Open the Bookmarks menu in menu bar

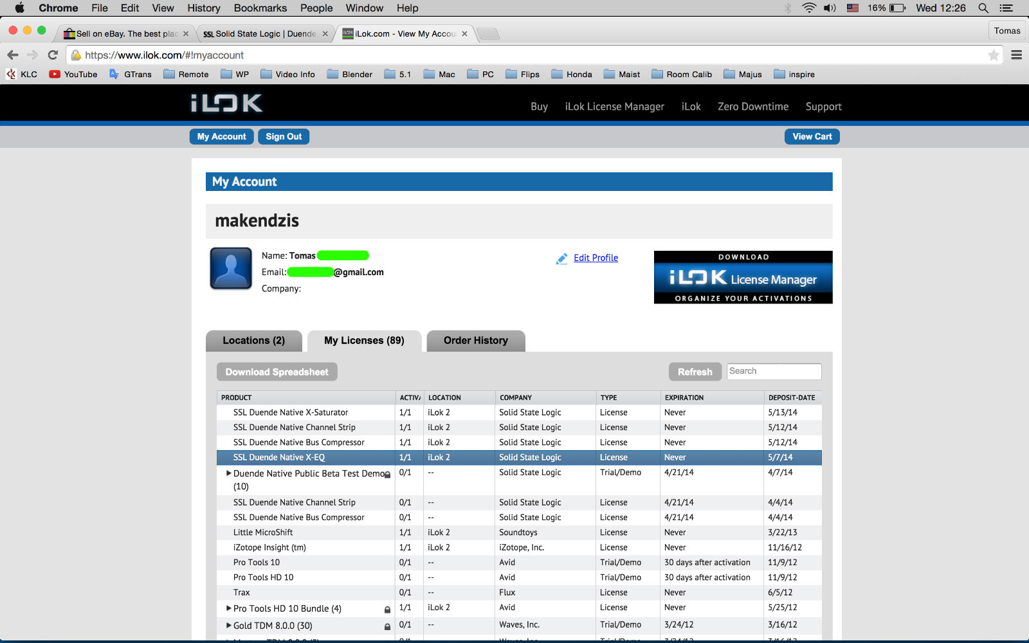(x=260, y=8)
